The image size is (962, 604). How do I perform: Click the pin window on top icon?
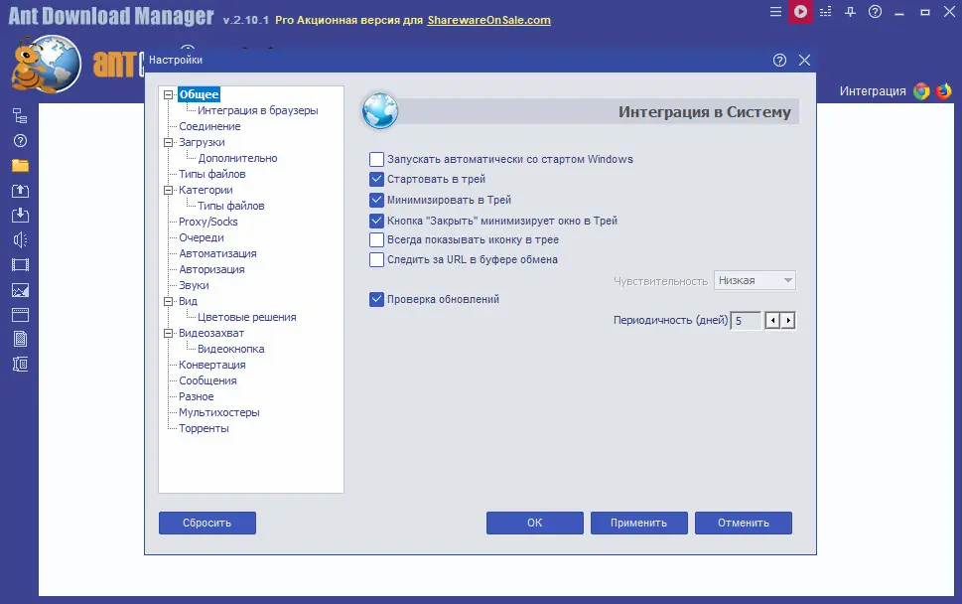coord(851,12)
